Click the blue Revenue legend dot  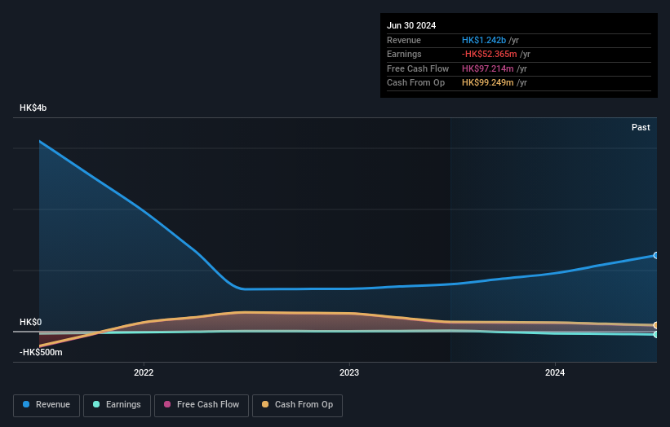coord(26,404)
